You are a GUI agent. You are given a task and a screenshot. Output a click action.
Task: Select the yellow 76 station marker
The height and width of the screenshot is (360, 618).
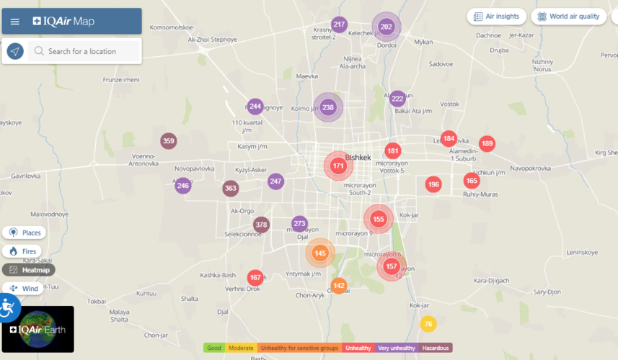point(428,324)
